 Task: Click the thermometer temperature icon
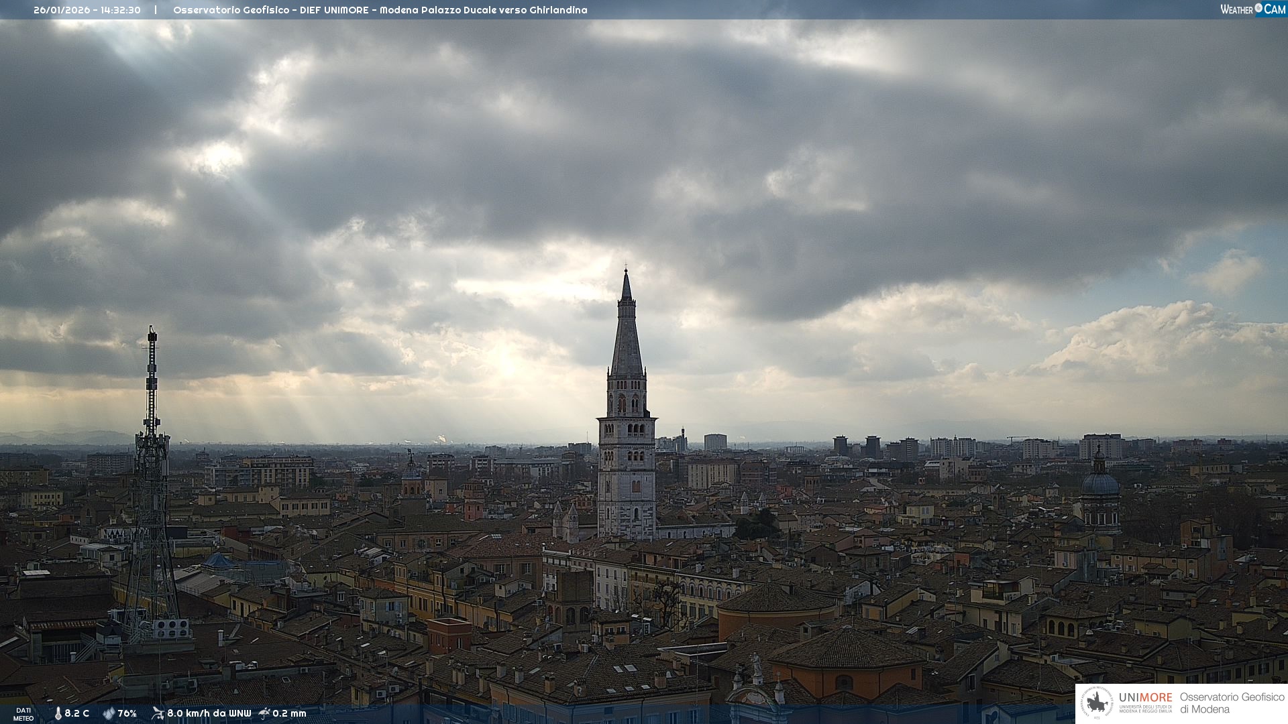(x=58, y=714)
